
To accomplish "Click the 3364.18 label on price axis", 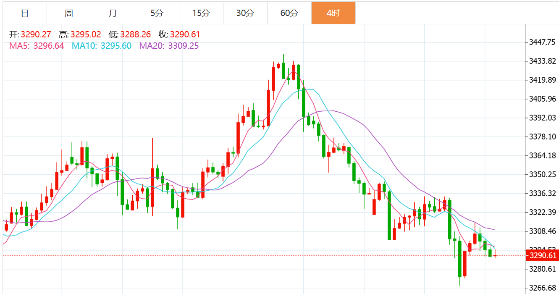I will (543, 156).
